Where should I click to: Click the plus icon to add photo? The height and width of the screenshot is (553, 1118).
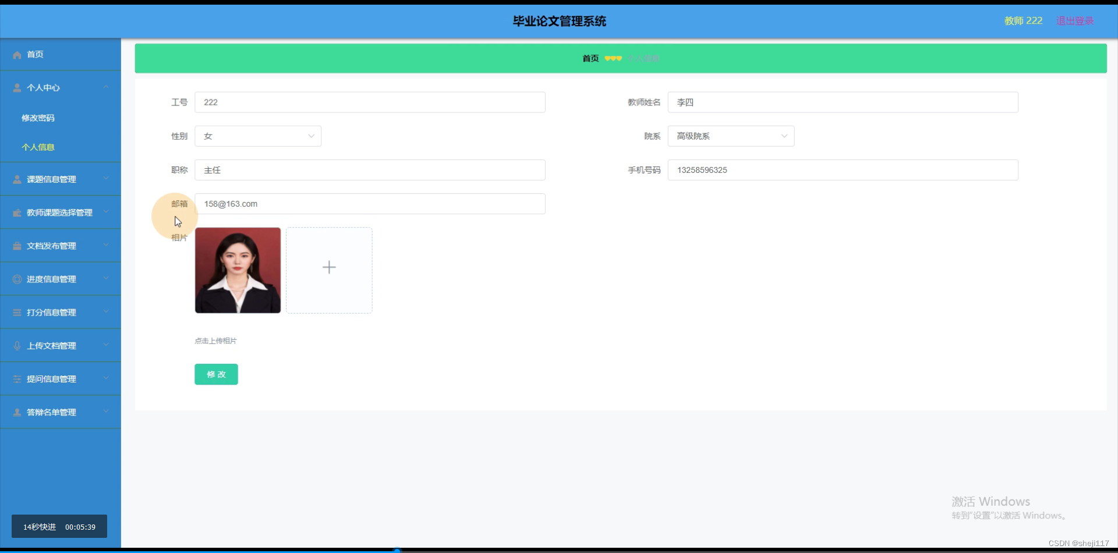328,267
